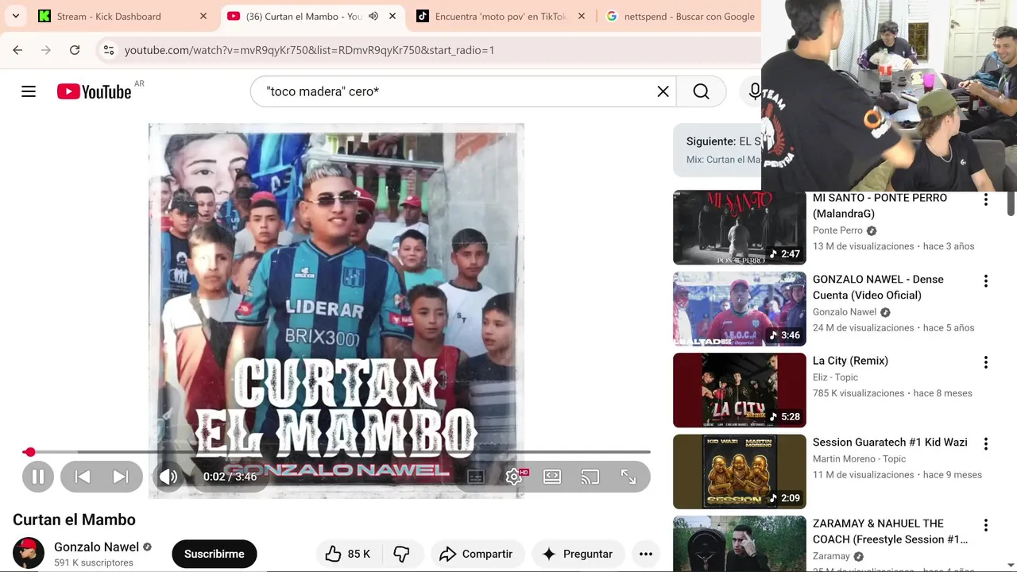Toggle subtitles in the player
1017x572 pixels.
476,477
